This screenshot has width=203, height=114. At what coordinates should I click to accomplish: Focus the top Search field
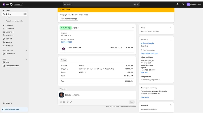click(x=101, y=4)
